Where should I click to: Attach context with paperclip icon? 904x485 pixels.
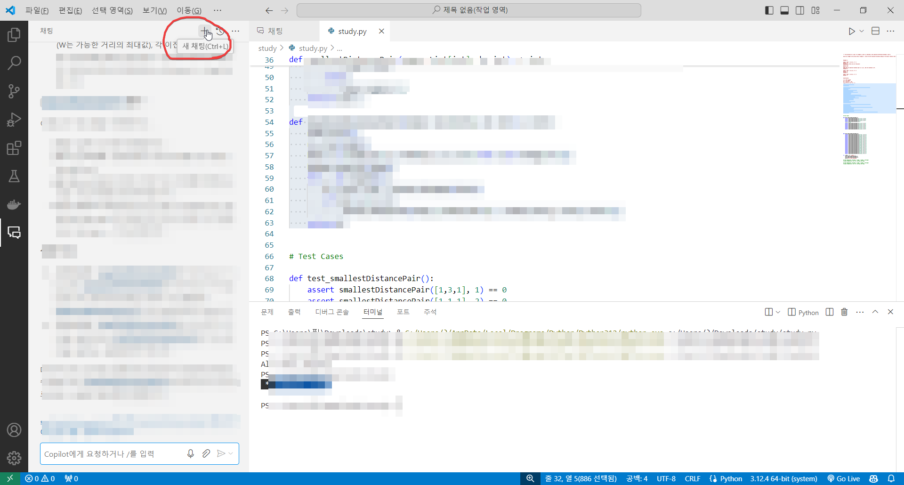click(x=206, y=453)
